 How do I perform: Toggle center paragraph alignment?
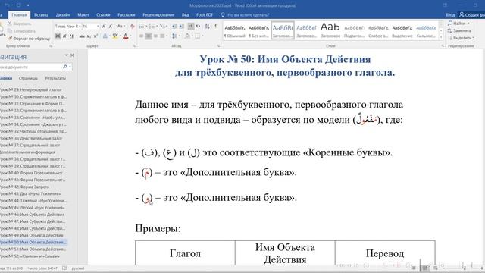point(149,36)
